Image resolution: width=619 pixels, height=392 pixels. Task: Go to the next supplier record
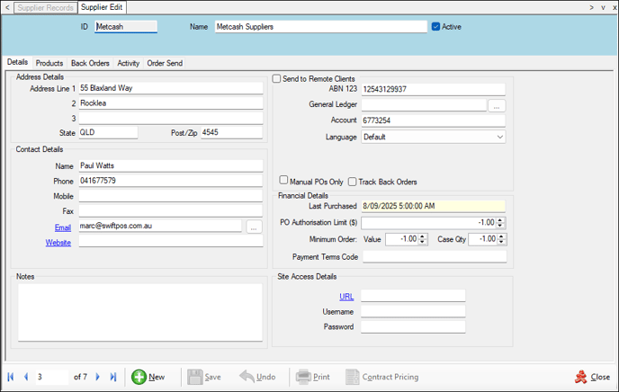(x=98, y=377)
